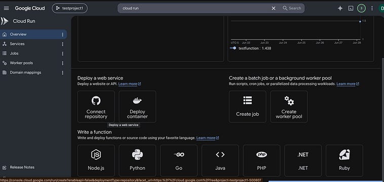
Task: Activate the Cloud Shell terminal icon
Action: click(x=351, y=8)
